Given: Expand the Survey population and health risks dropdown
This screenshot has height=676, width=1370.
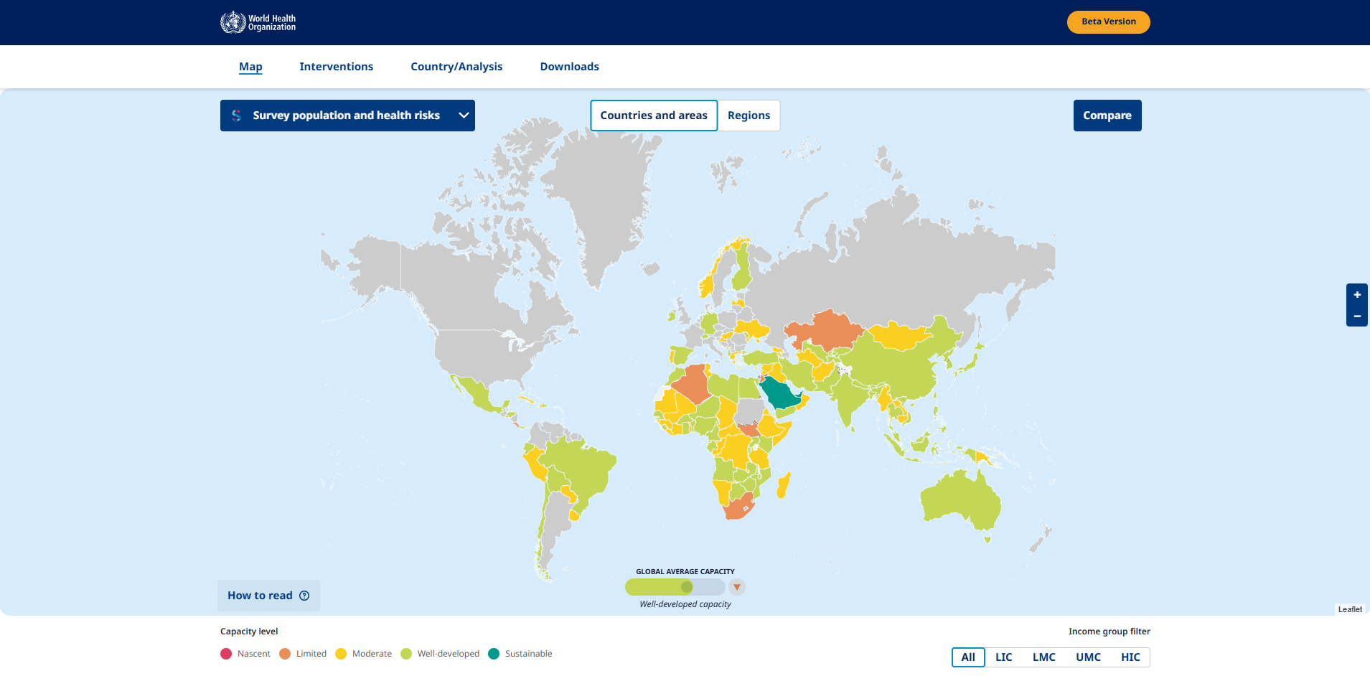Looking at the screenshot, I should click(347, 116).
